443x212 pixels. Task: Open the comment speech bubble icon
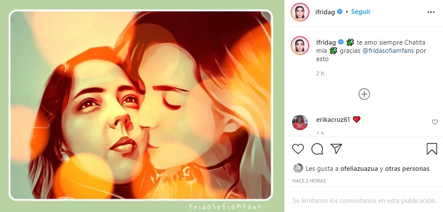tap(317, 149)
